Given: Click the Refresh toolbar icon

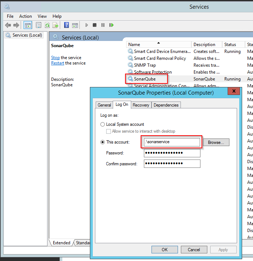Looking at the screenshot, I should [x=47, y=25].
